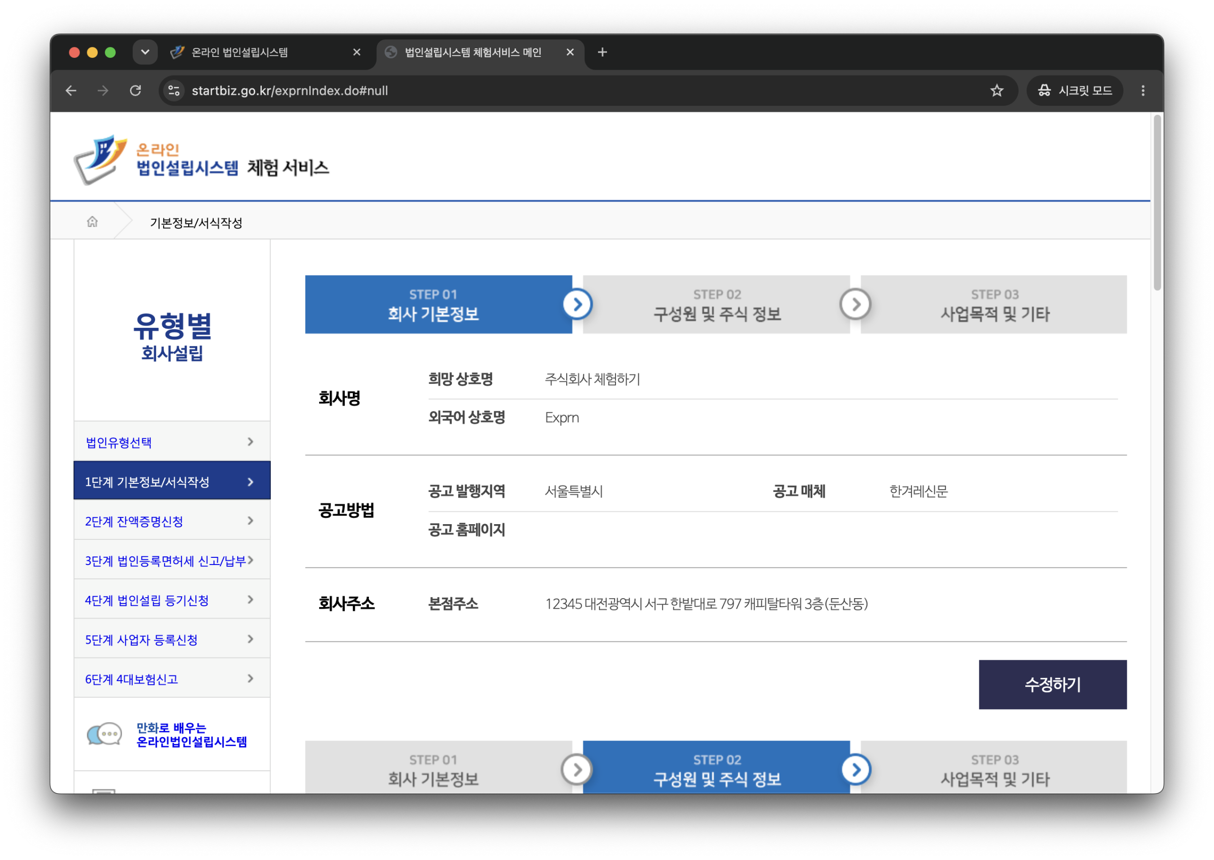Select top STEP 03 사업목적 및 기타
The image size is (1214, 860).
994,304
